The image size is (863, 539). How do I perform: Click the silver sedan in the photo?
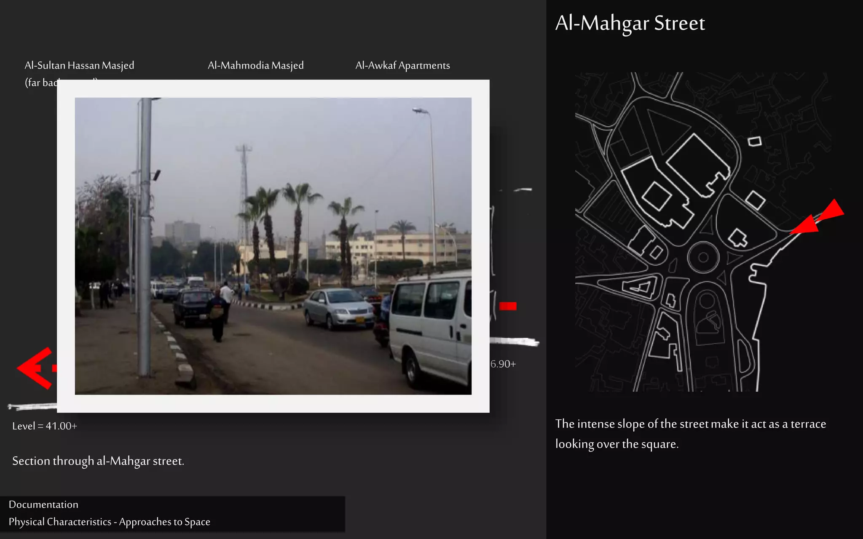[x=339, y=308]
